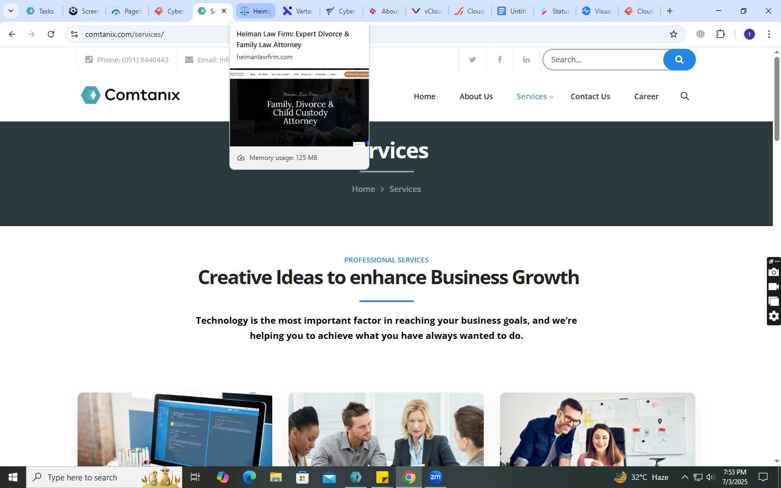Open the Facebook social icon

(x=500, y=60)
